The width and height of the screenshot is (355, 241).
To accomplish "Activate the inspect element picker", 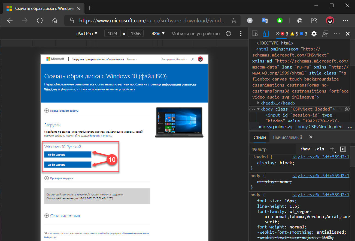I will [x=255, y=34].
